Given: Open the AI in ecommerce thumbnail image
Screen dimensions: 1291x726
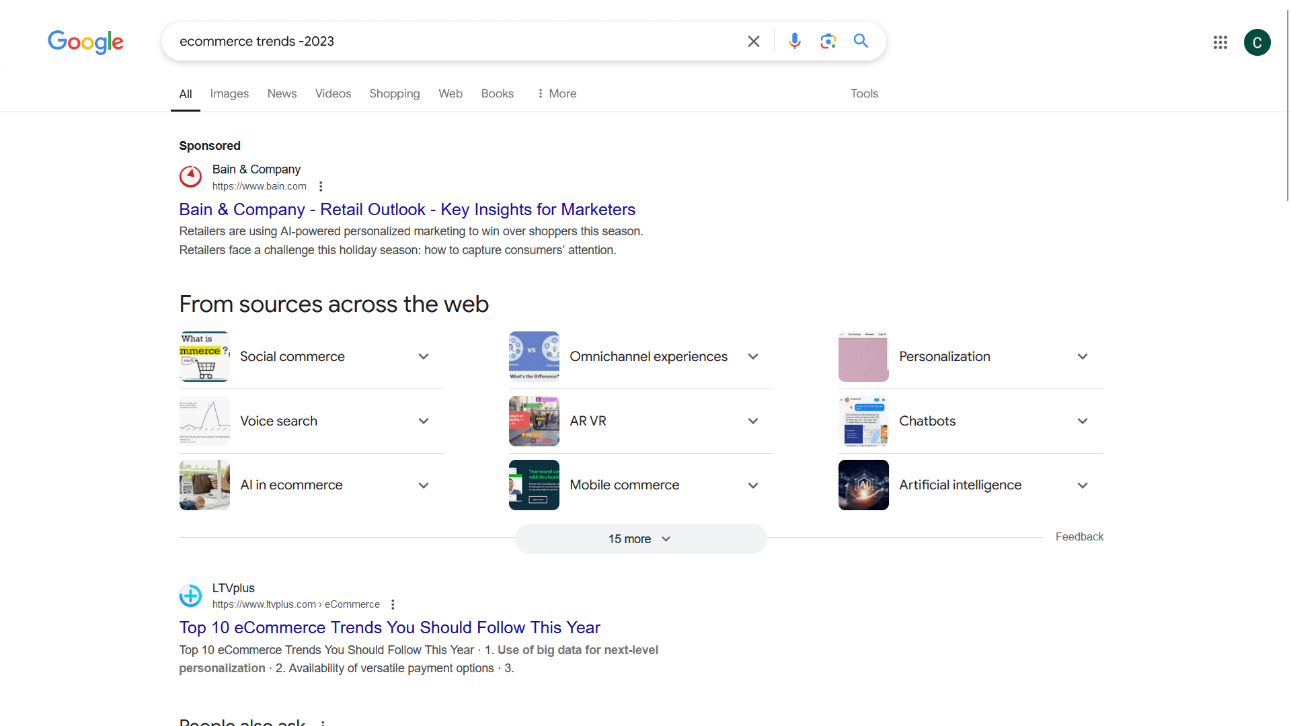Looking at the screenshot, I should pyautogui.click(x=204, y=485).
